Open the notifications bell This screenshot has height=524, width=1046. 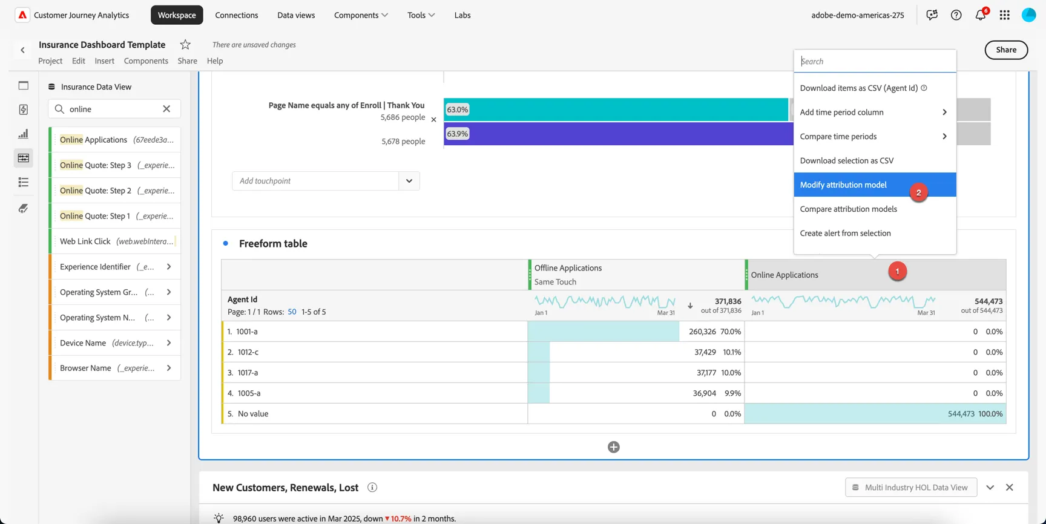[x=980, y=15]
